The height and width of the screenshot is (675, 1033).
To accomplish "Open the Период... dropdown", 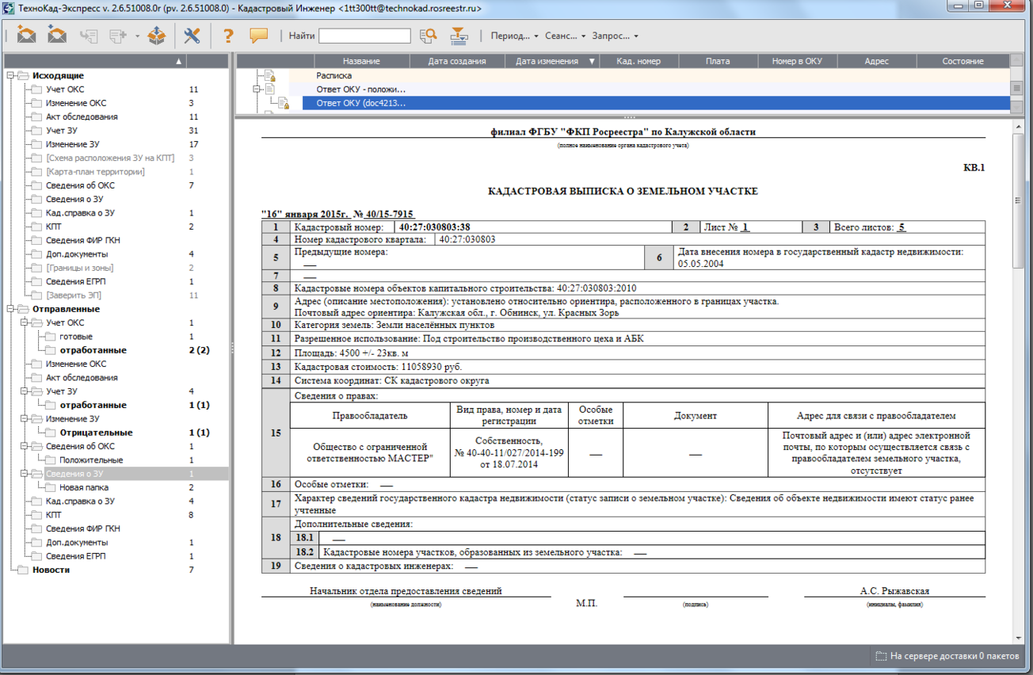I will (x=515, y=36).
